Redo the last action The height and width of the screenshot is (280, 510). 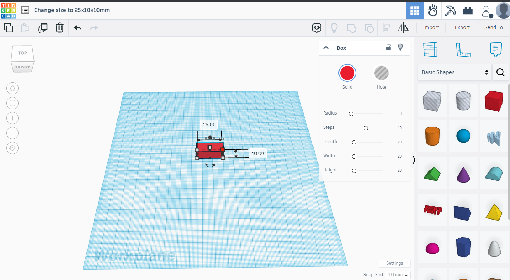coord(94,28)
